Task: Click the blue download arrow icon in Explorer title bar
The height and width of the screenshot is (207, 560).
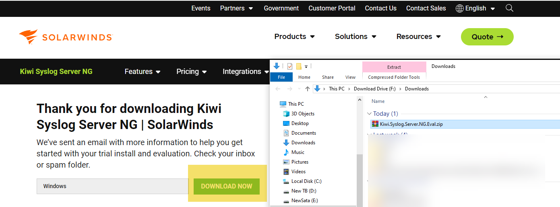Action: (277, 66)
